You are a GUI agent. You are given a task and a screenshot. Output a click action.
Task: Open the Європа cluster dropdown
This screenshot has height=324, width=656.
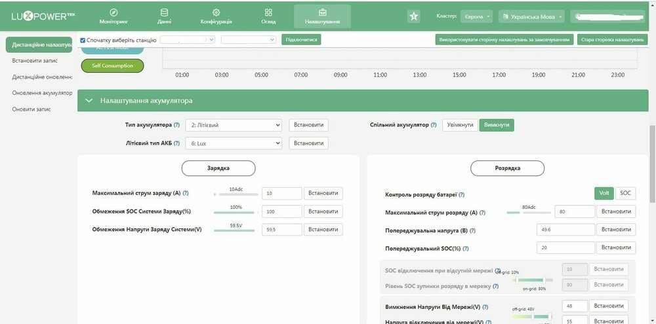pos(476,17)
